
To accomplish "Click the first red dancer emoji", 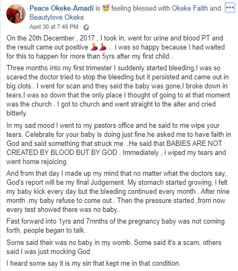I will pyautogui.click(x=94, y=47).
